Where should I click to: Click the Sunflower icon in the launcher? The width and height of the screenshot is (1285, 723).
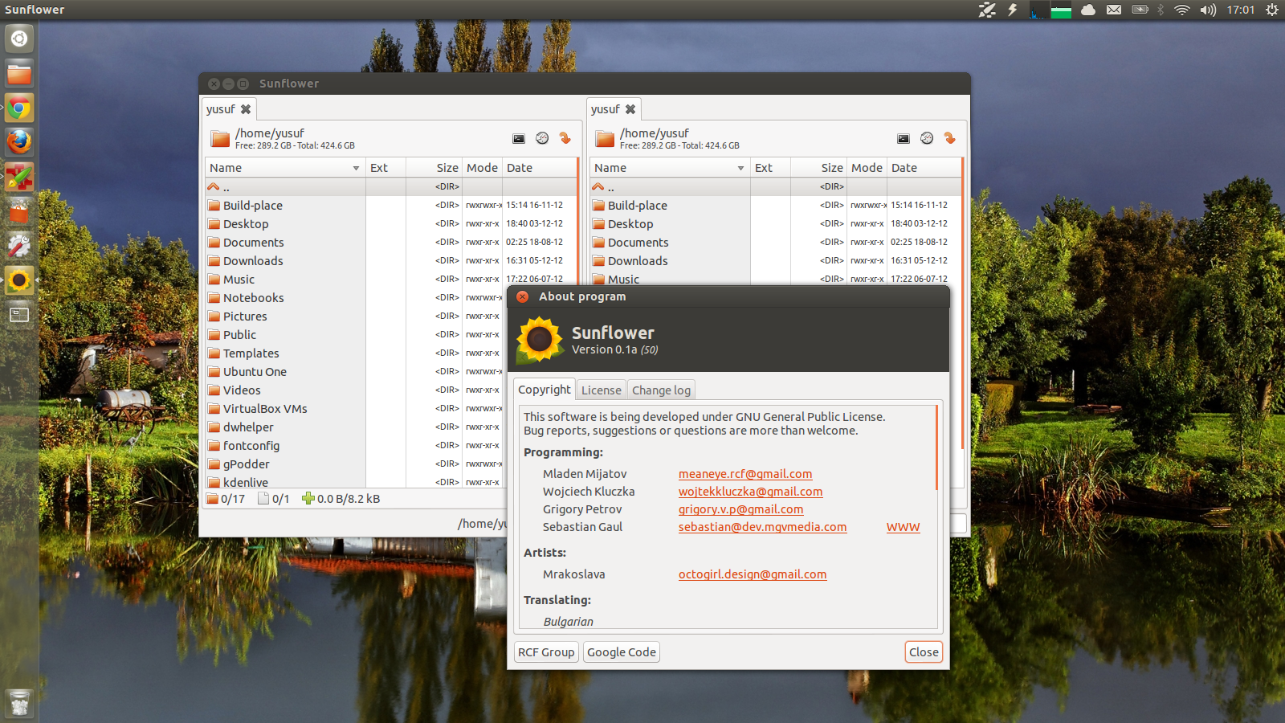pos(19,280)
